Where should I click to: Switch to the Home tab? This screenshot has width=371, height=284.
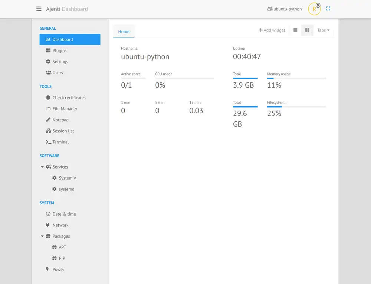(x=124, y=32)
